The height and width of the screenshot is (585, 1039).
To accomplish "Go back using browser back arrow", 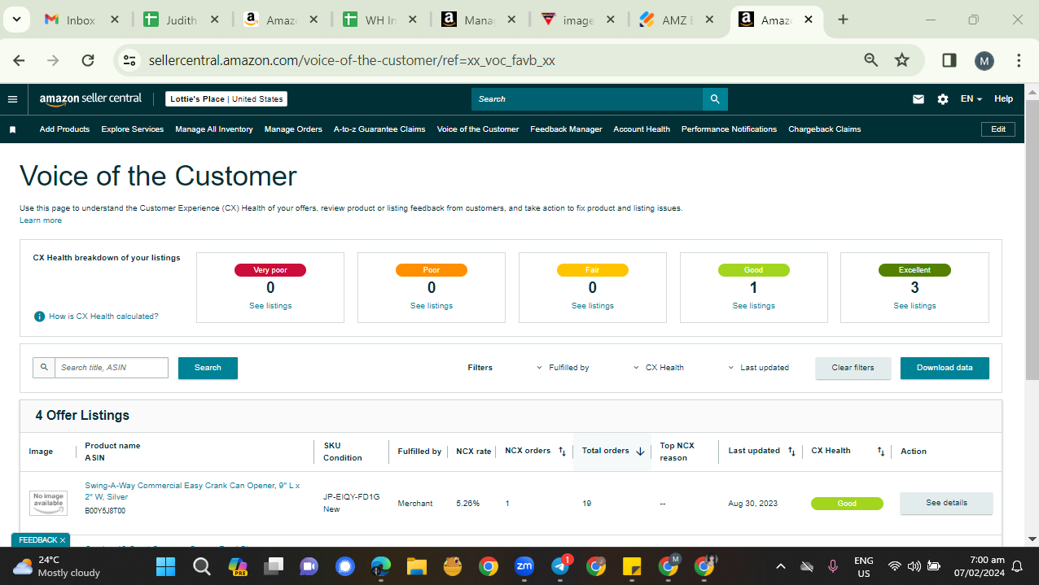I will point(20,60).
